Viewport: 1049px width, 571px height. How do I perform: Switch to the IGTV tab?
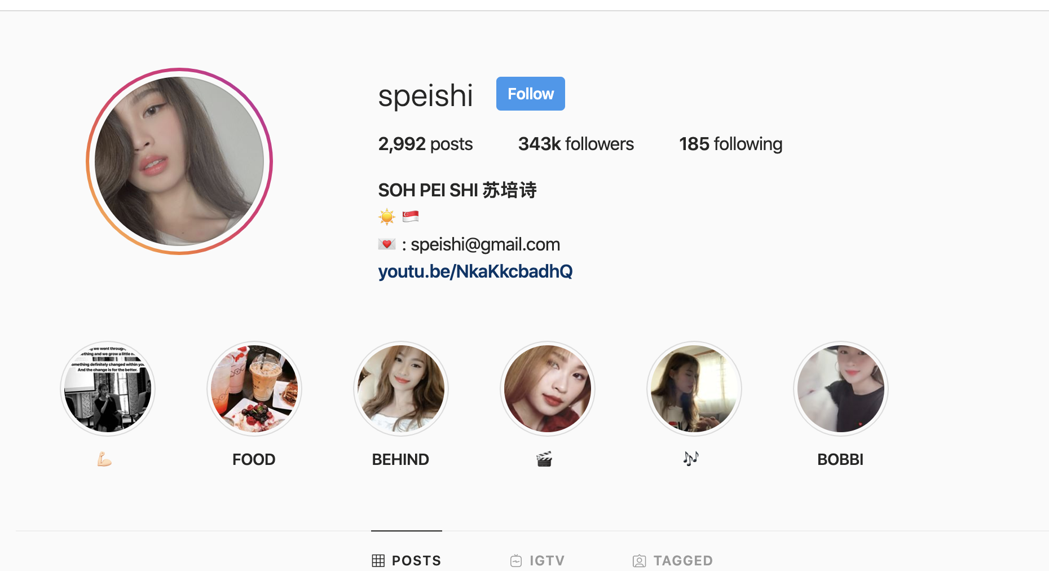(x=537, y=560)
